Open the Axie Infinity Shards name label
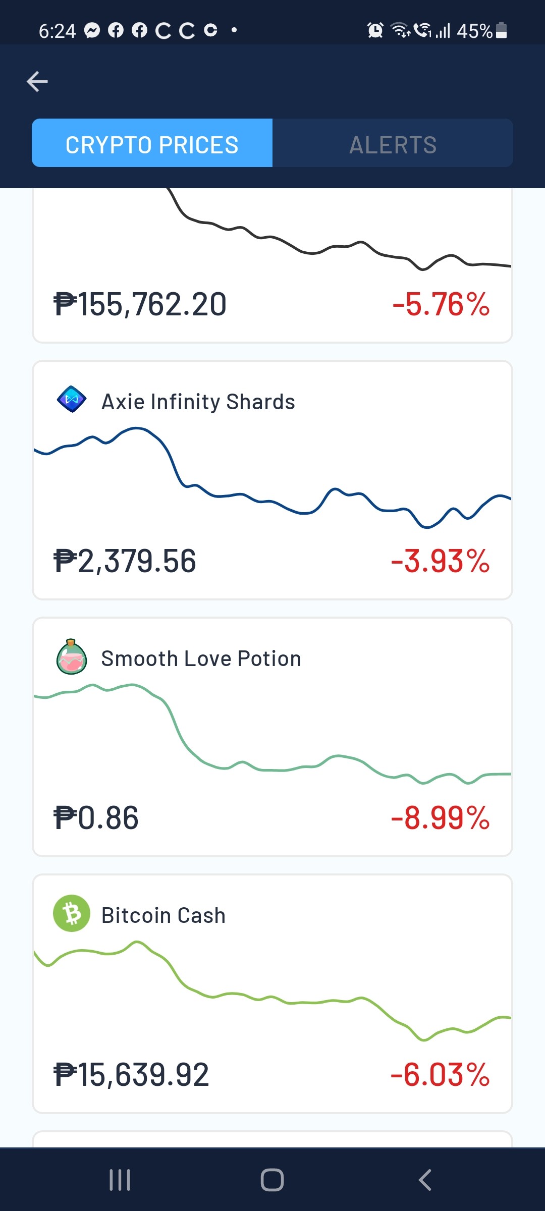 coord(198,402)
